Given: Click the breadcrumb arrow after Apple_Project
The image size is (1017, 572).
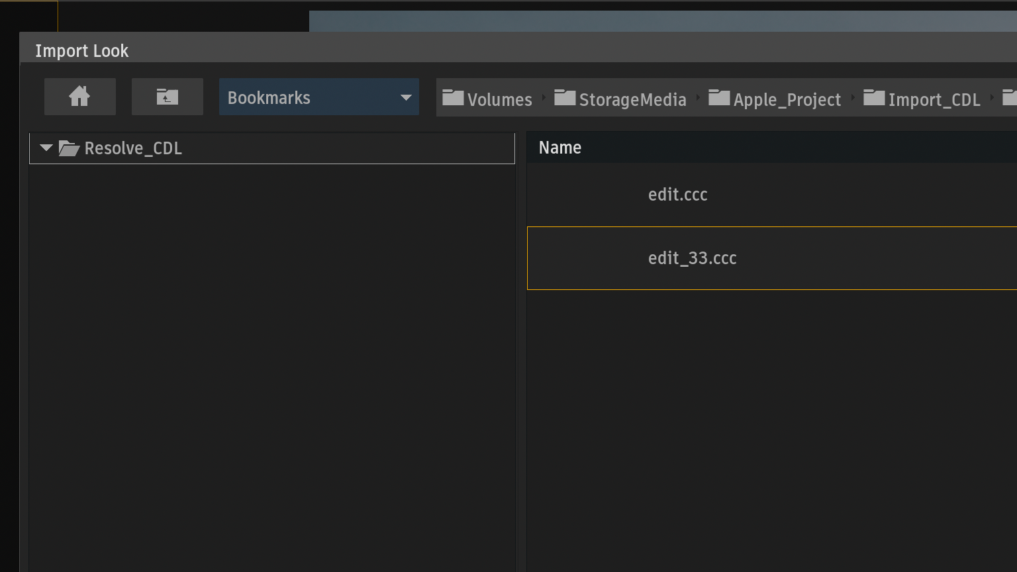Looking at the screenshot, I should pos(853,98).
